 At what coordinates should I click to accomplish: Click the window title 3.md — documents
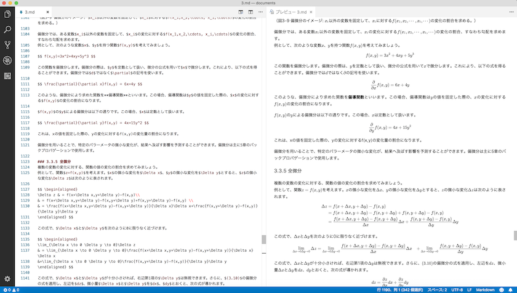[258, 3]
